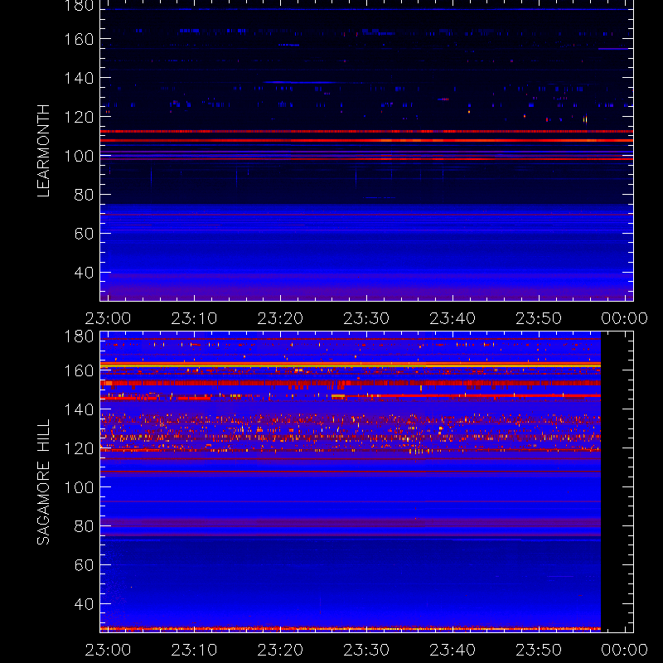Click the yellow band near 163 in Sagamore Hill spectrogram

click(x=351, y=365)
